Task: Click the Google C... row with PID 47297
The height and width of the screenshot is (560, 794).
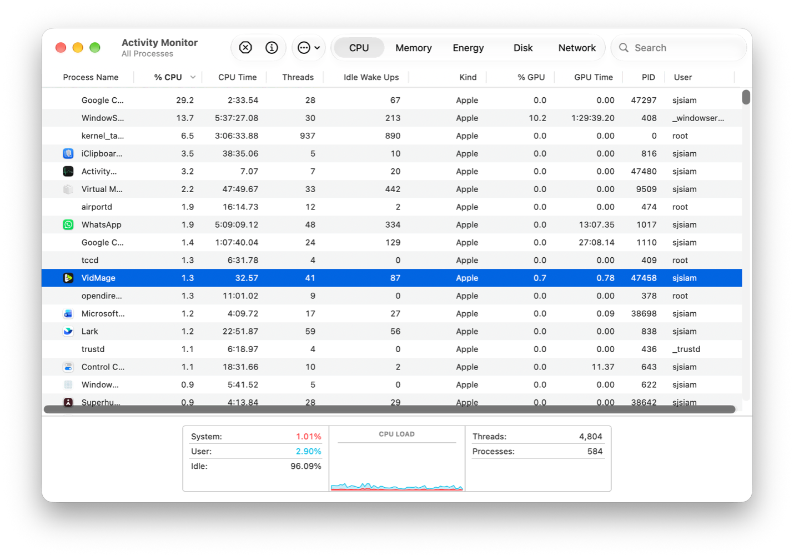Action: [x=392, y=100]
